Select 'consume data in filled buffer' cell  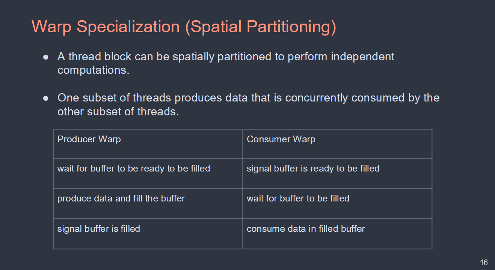[x=337, y=234]
